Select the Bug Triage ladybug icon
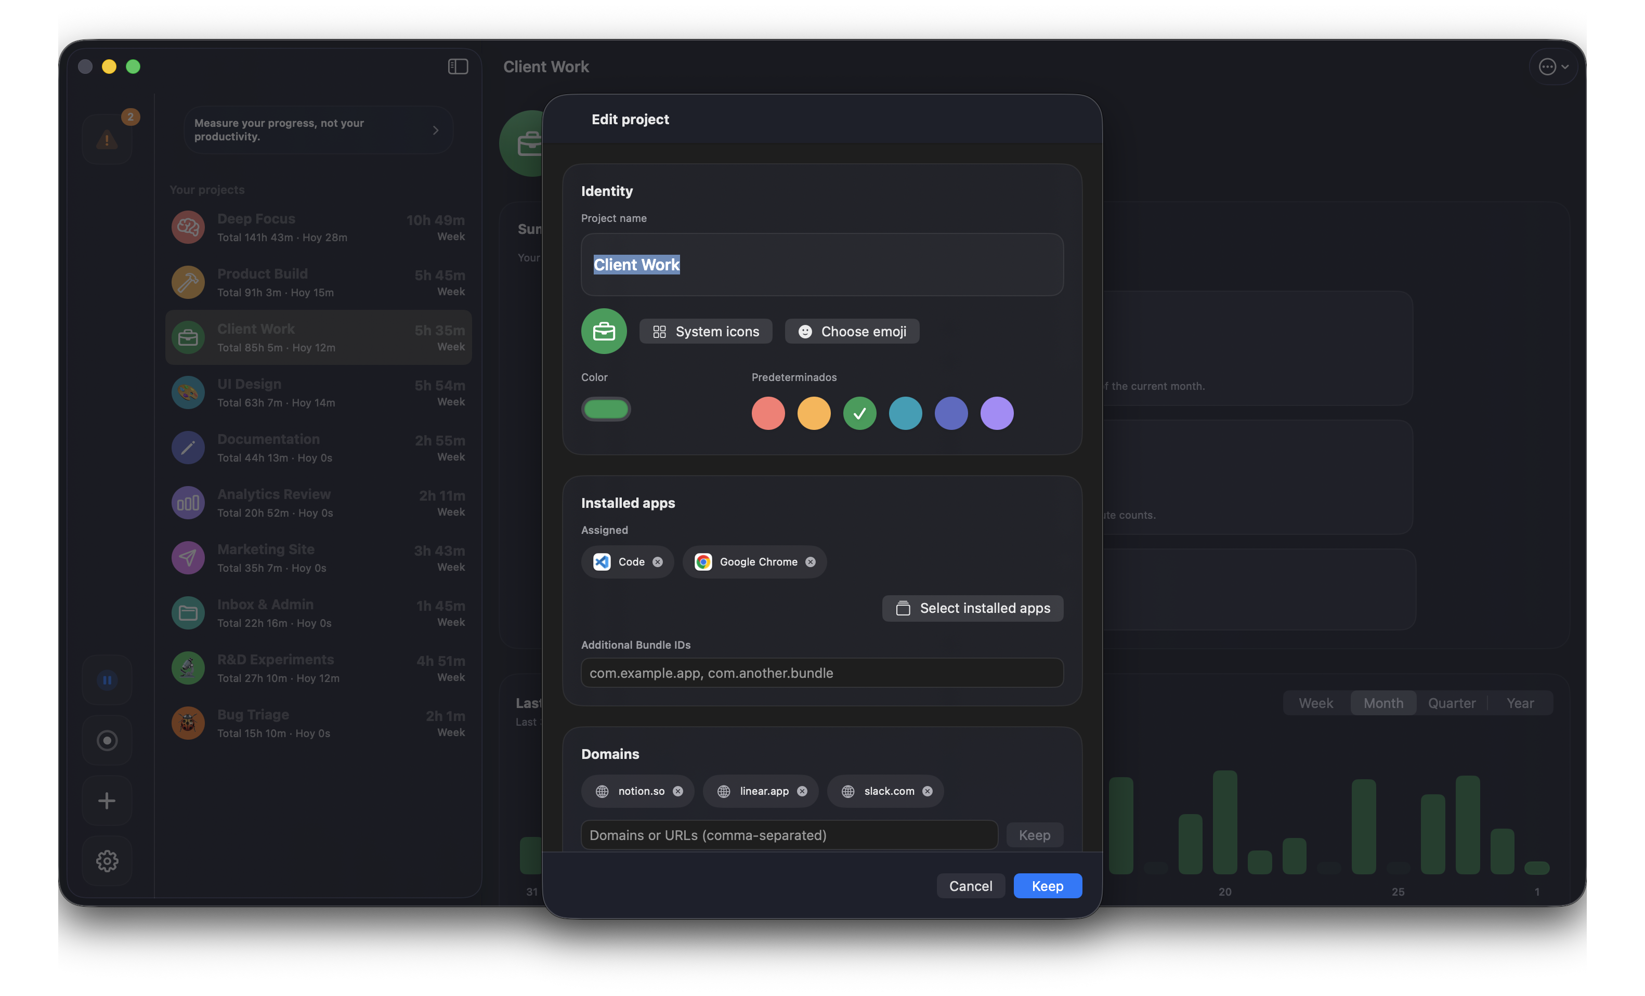The height and width of the screenshot is (996, 1645). (x=188, y=723)
